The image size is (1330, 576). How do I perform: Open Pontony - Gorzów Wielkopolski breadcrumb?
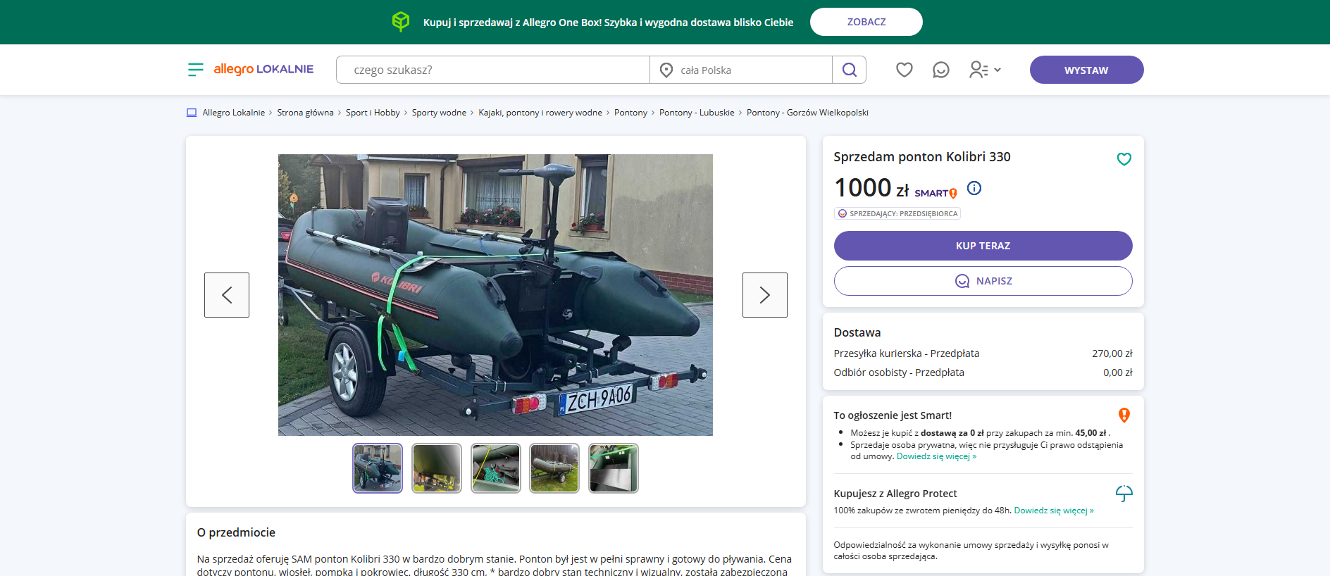(x=807, y=113)
